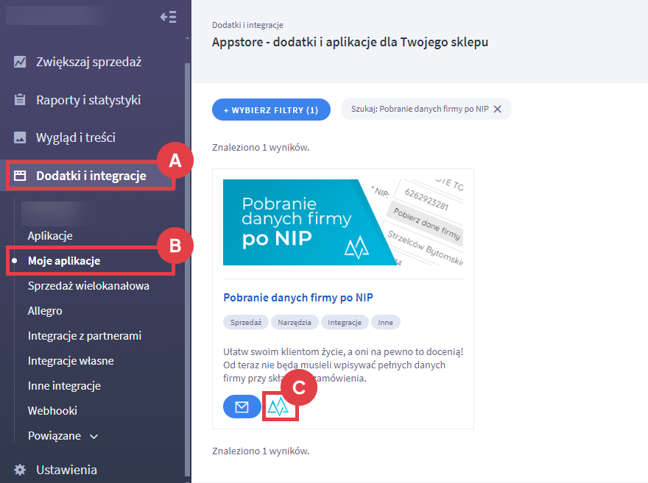Screen dimensions: 648x483
Task: Click the developer logo icon below description
Action: click(x=280, y=407)
